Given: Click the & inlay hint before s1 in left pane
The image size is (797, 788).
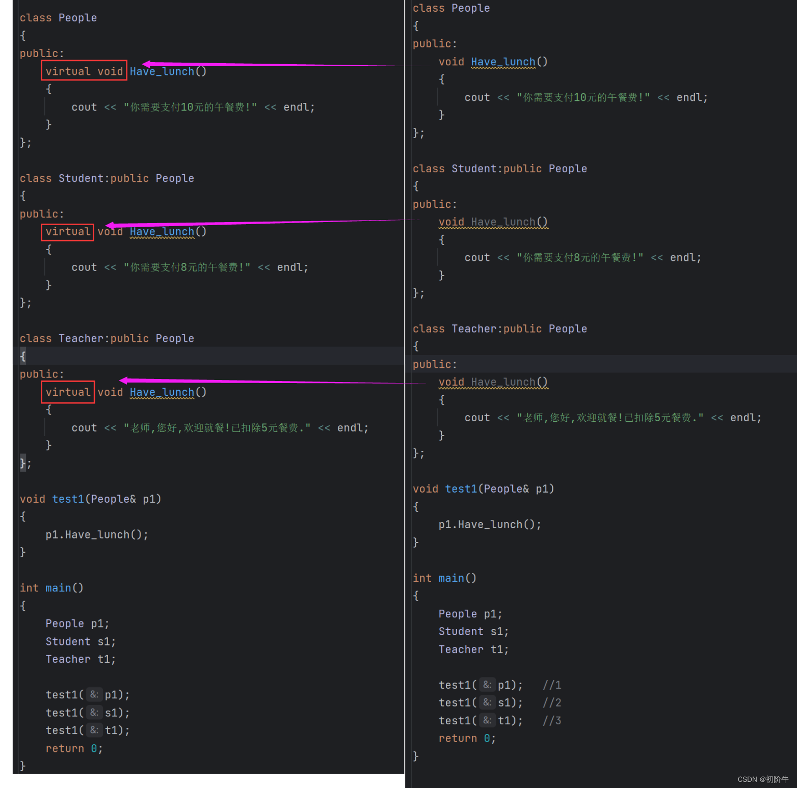Looking at the screenshot, I should (x=94, y=713).
